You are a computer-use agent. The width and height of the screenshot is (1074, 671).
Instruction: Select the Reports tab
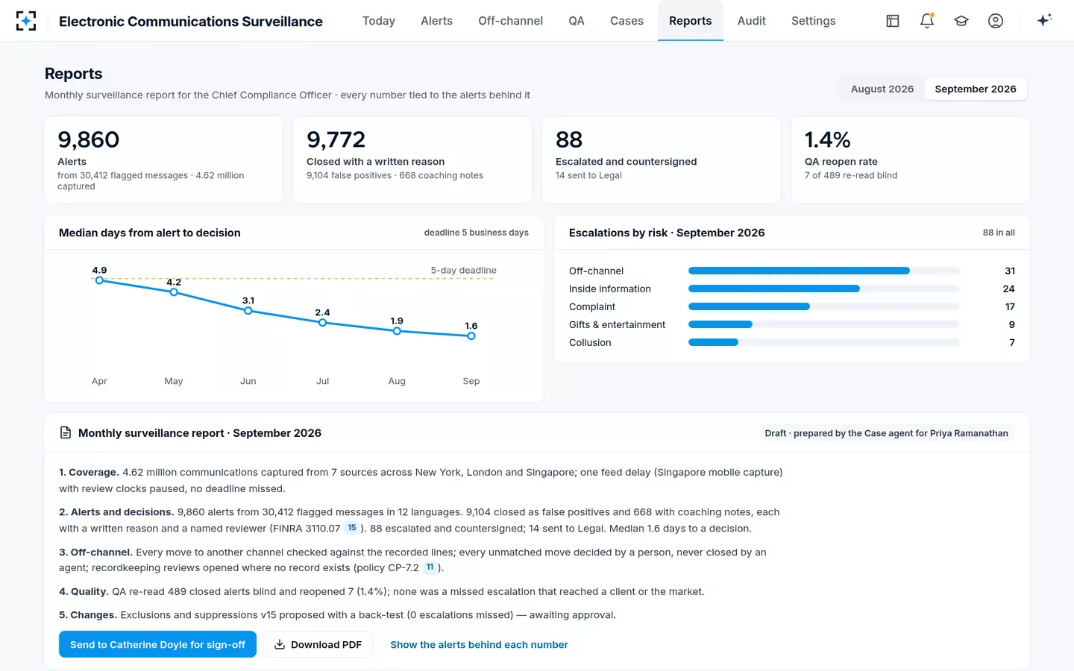click(x=691, y=21)
